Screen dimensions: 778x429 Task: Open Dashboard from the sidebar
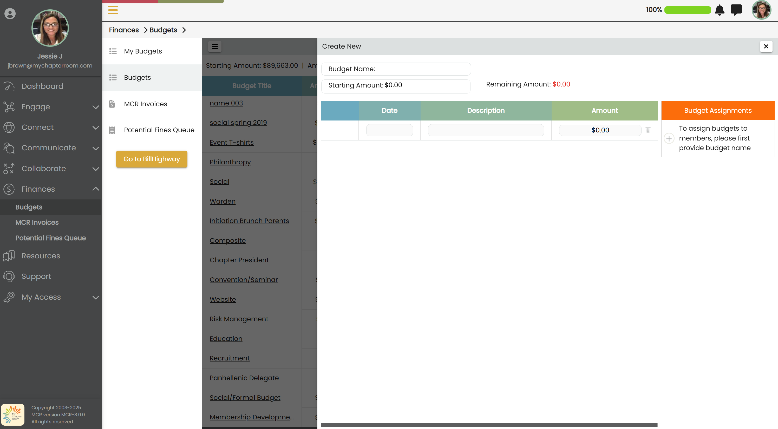(x=42, y=86)
